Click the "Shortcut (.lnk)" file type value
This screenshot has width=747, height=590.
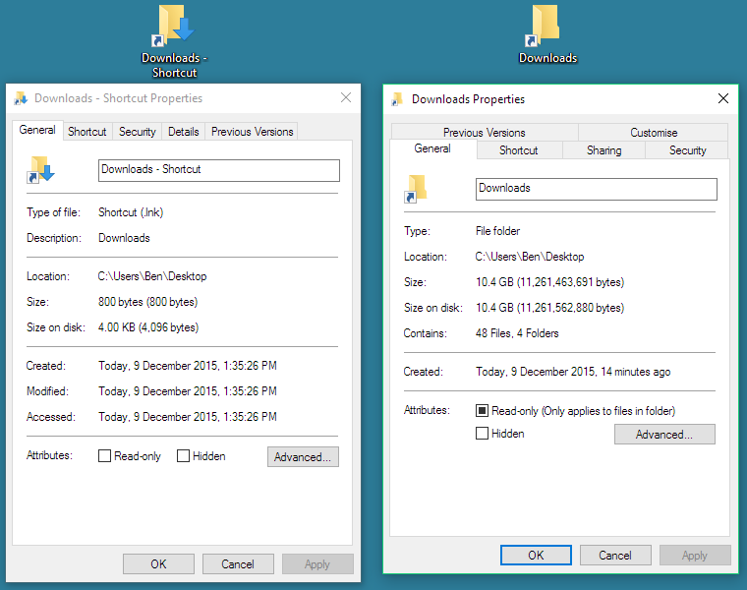click(x=131, y=212)
